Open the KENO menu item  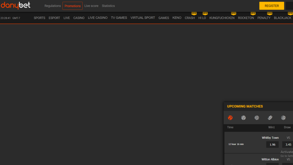[x=177, y=18]
